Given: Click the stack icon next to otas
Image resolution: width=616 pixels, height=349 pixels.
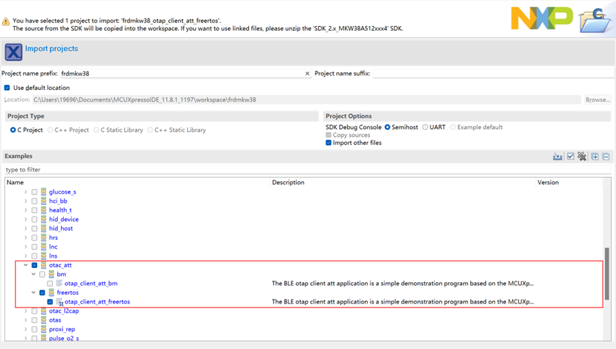Looking at the screenshot, I should tap(43, 320).
